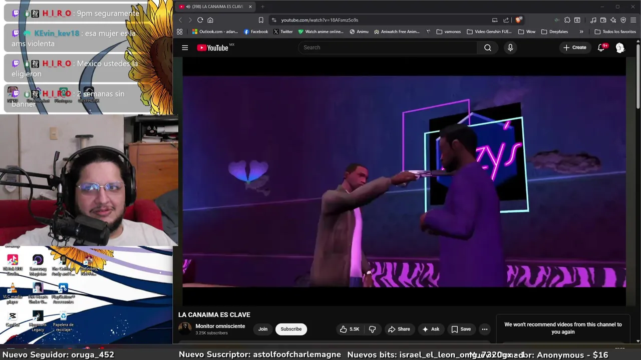Viewport: 641px width, 360px height.
Task: Open the Outlook.com bookmark
Action: click(215, 31)
